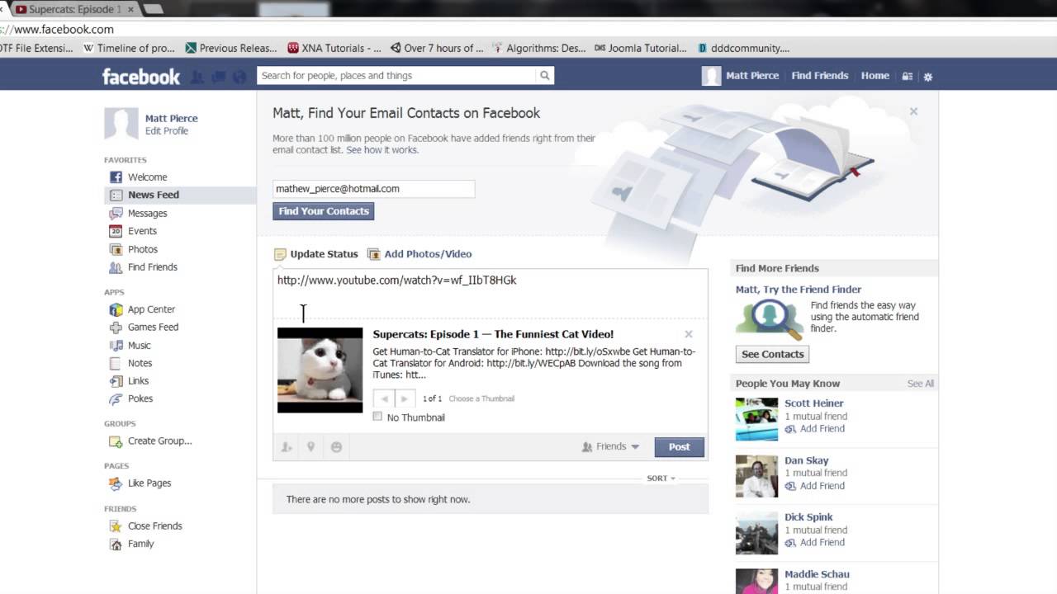Switch to Update Status tab
This screenshot has height=594, width=1057.
[316, 254]
